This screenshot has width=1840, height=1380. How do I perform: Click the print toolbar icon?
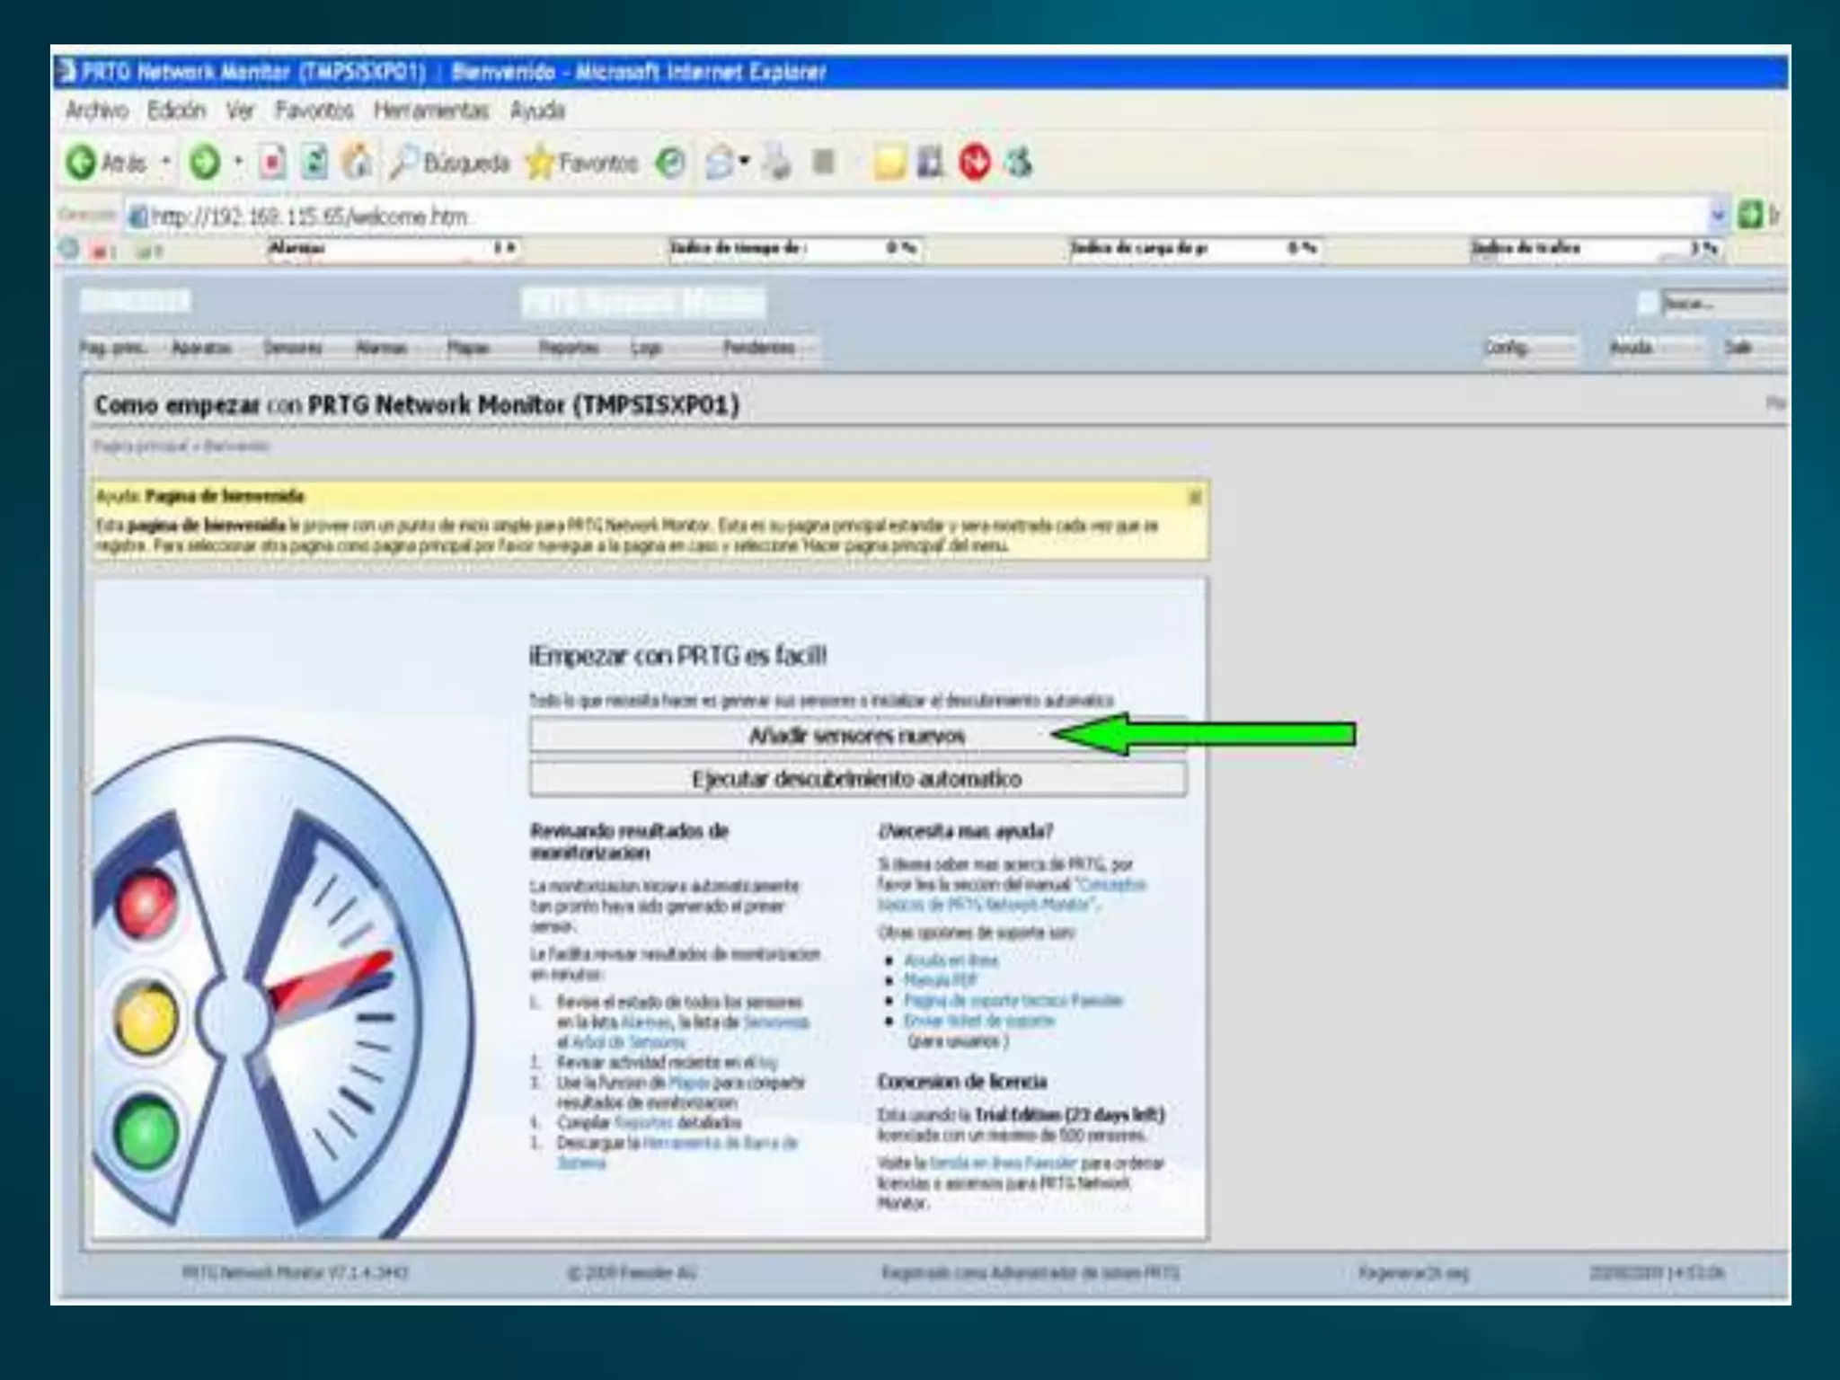[x=778, y=163]
